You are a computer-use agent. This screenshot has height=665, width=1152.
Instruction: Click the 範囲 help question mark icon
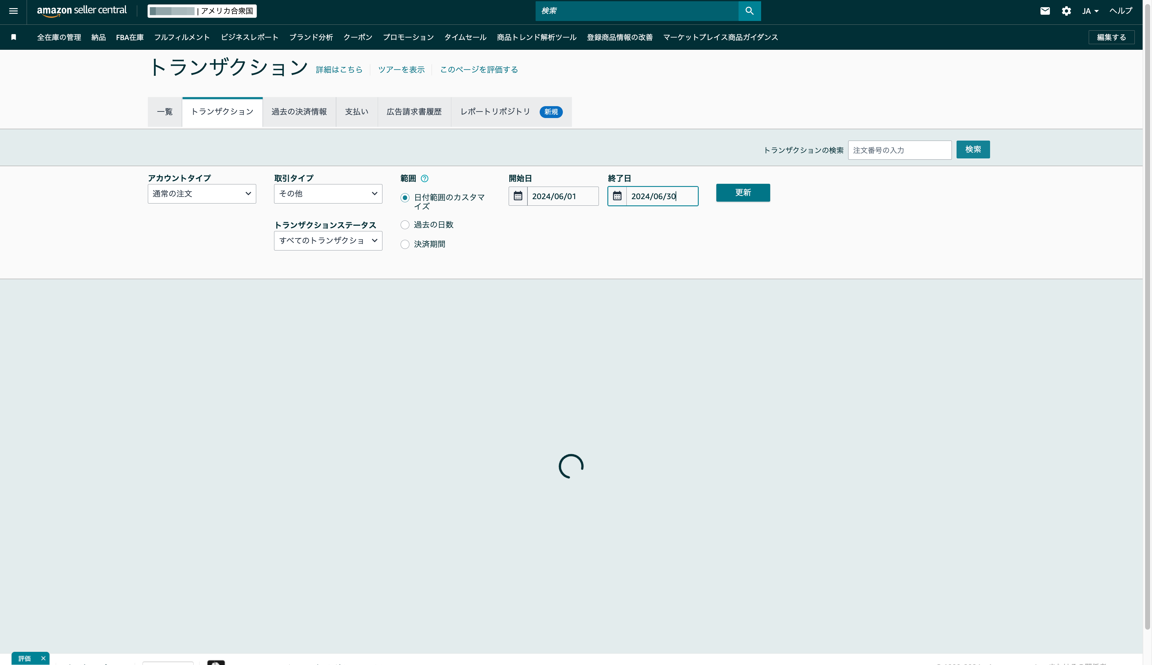pyautogui.click(x=424, y=178)
